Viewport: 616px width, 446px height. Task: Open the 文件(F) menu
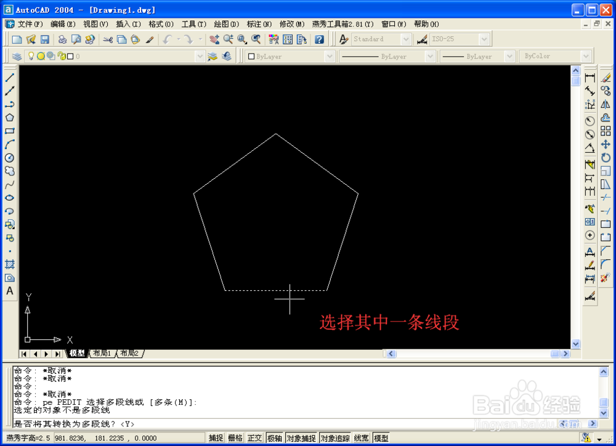pos(30,24)
